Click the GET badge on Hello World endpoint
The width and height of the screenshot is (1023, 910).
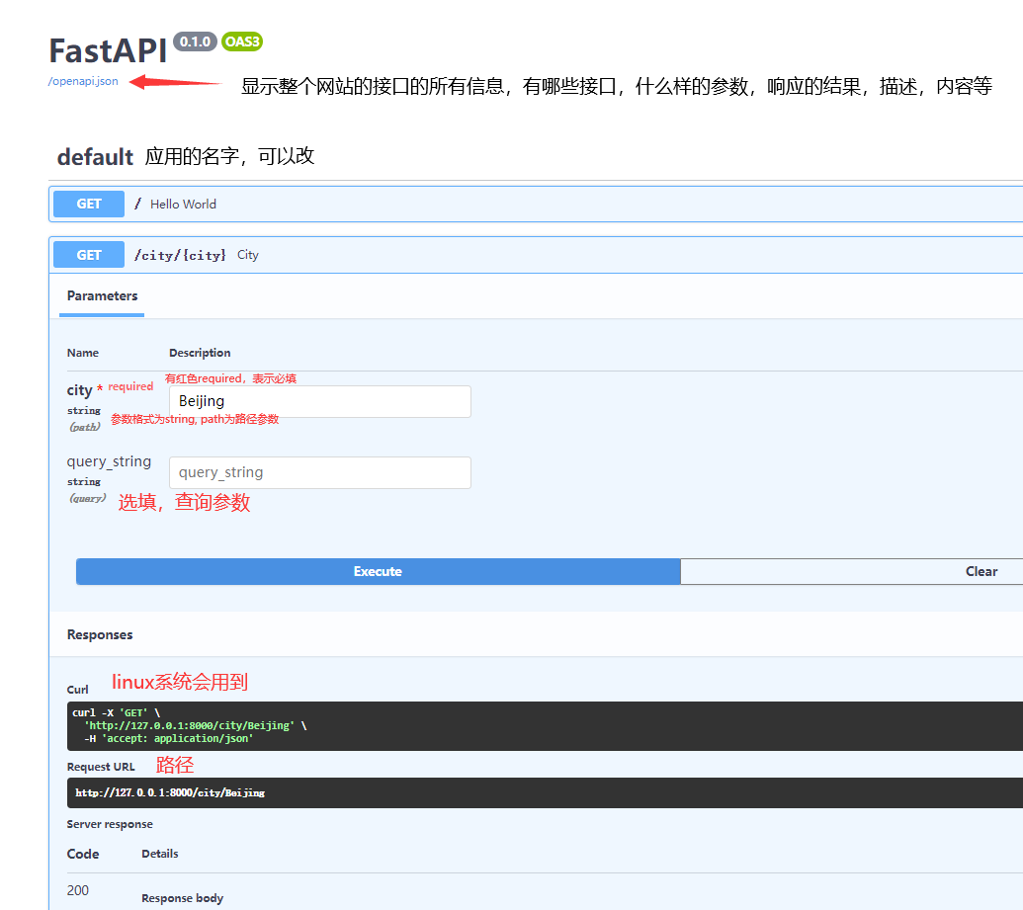click(88, 204)
